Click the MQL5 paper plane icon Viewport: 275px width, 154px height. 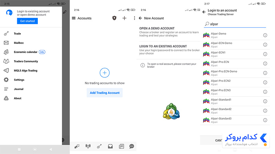tap(6, 70)
